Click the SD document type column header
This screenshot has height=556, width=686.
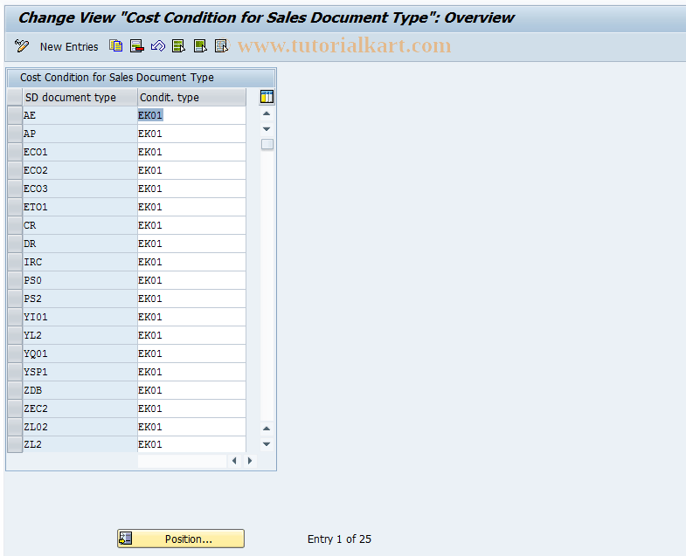[80, 97]
